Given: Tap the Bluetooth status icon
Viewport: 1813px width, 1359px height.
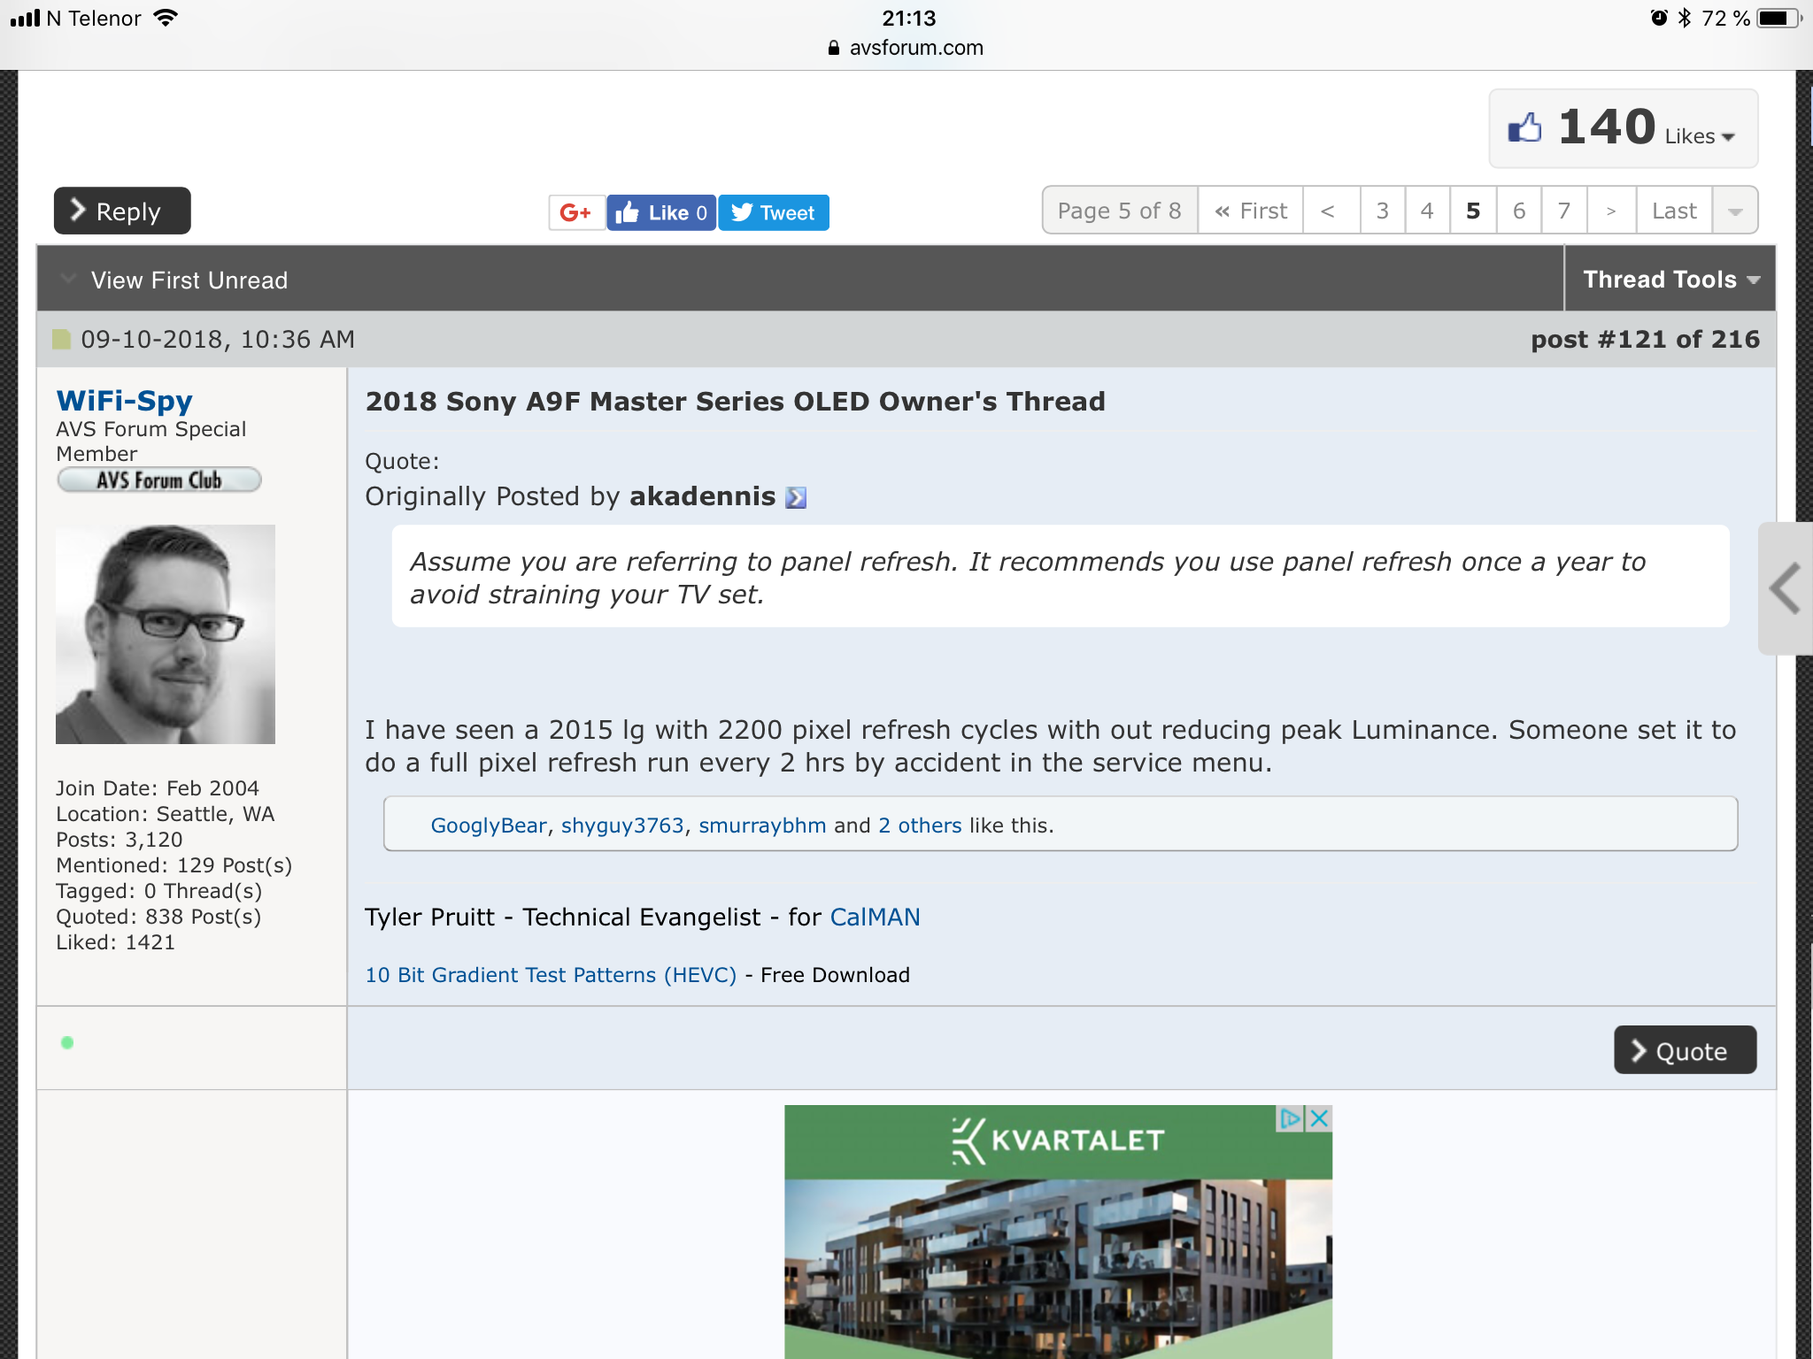Looking at the screenshot, I should click(x=1685, y=18).
